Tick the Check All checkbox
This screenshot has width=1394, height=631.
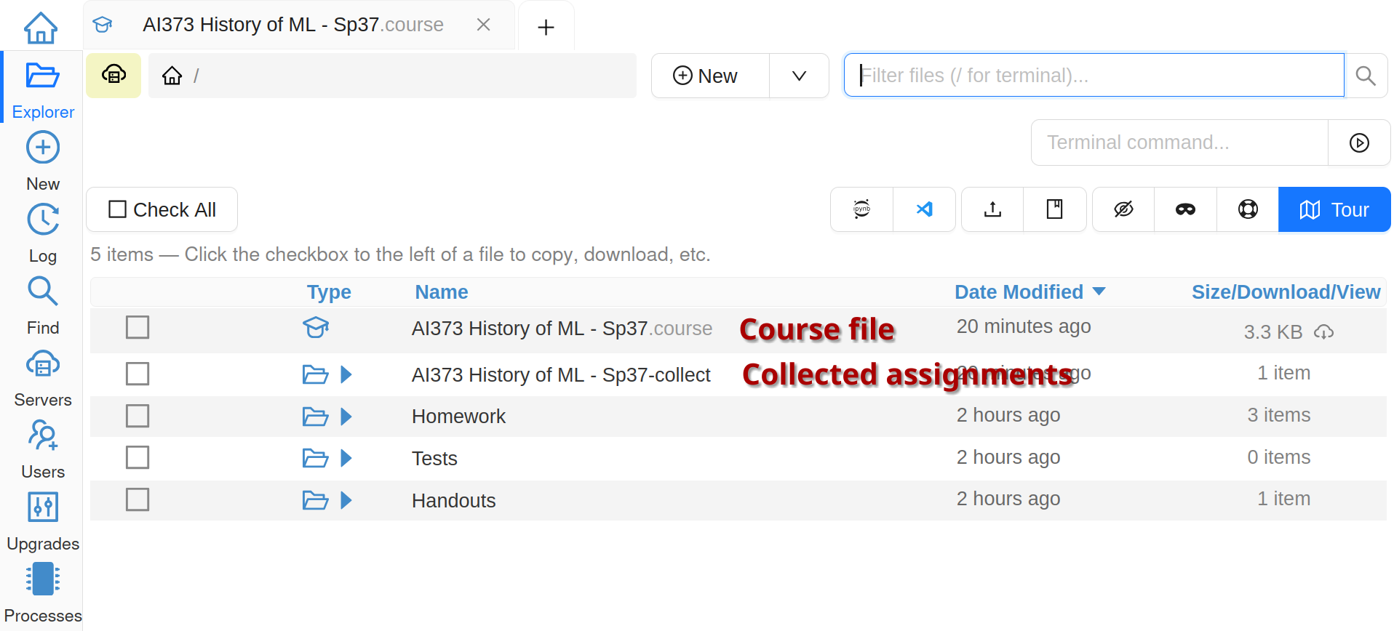click(117, 209)
